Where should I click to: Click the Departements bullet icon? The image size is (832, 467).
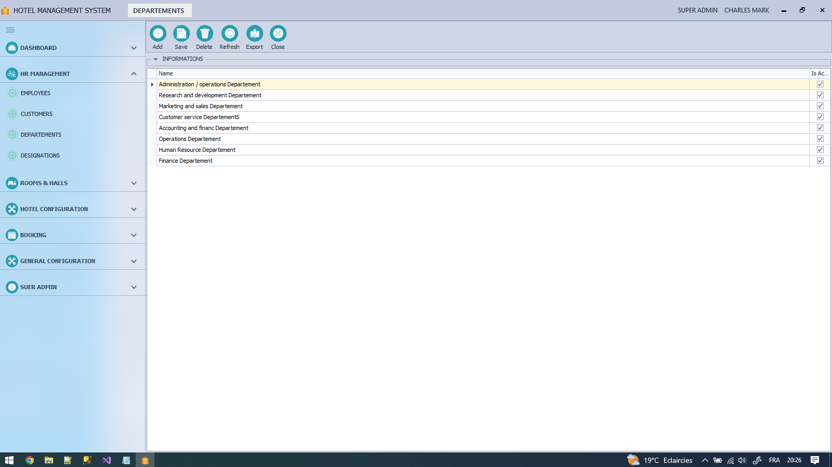12,135
